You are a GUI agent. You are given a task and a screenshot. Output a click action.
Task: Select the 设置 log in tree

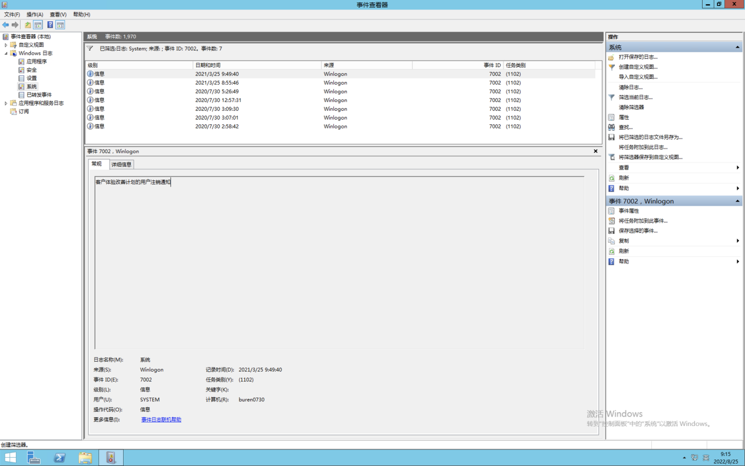32,78
